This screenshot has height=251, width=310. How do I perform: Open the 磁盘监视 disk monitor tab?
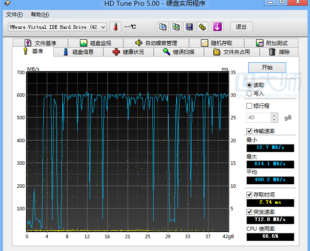pos(95,43)
